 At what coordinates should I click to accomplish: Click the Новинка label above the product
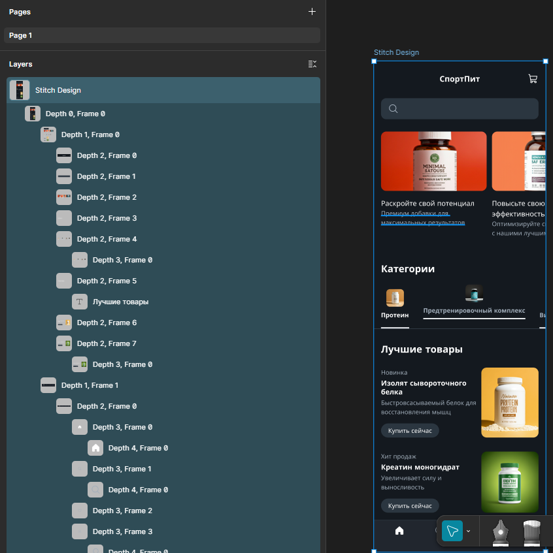click(x=394, y=372)
